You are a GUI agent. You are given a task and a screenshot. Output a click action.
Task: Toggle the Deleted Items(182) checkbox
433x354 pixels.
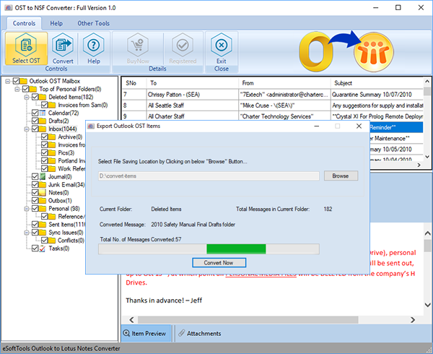click(35, 97)
